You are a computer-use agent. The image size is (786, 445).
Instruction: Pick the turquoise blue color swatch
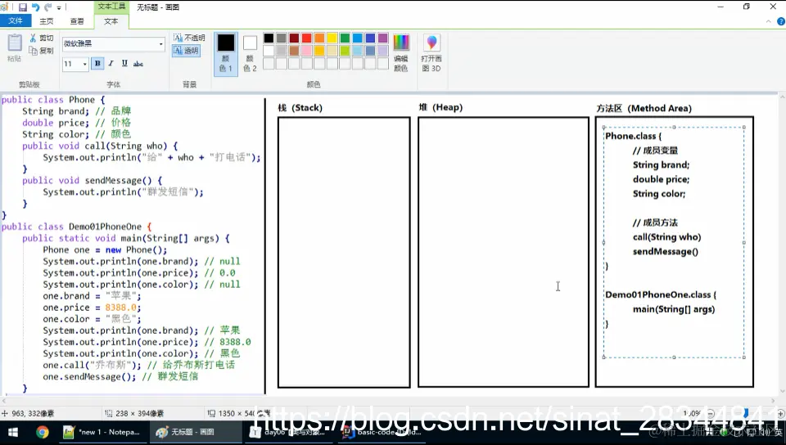(358, 38)
